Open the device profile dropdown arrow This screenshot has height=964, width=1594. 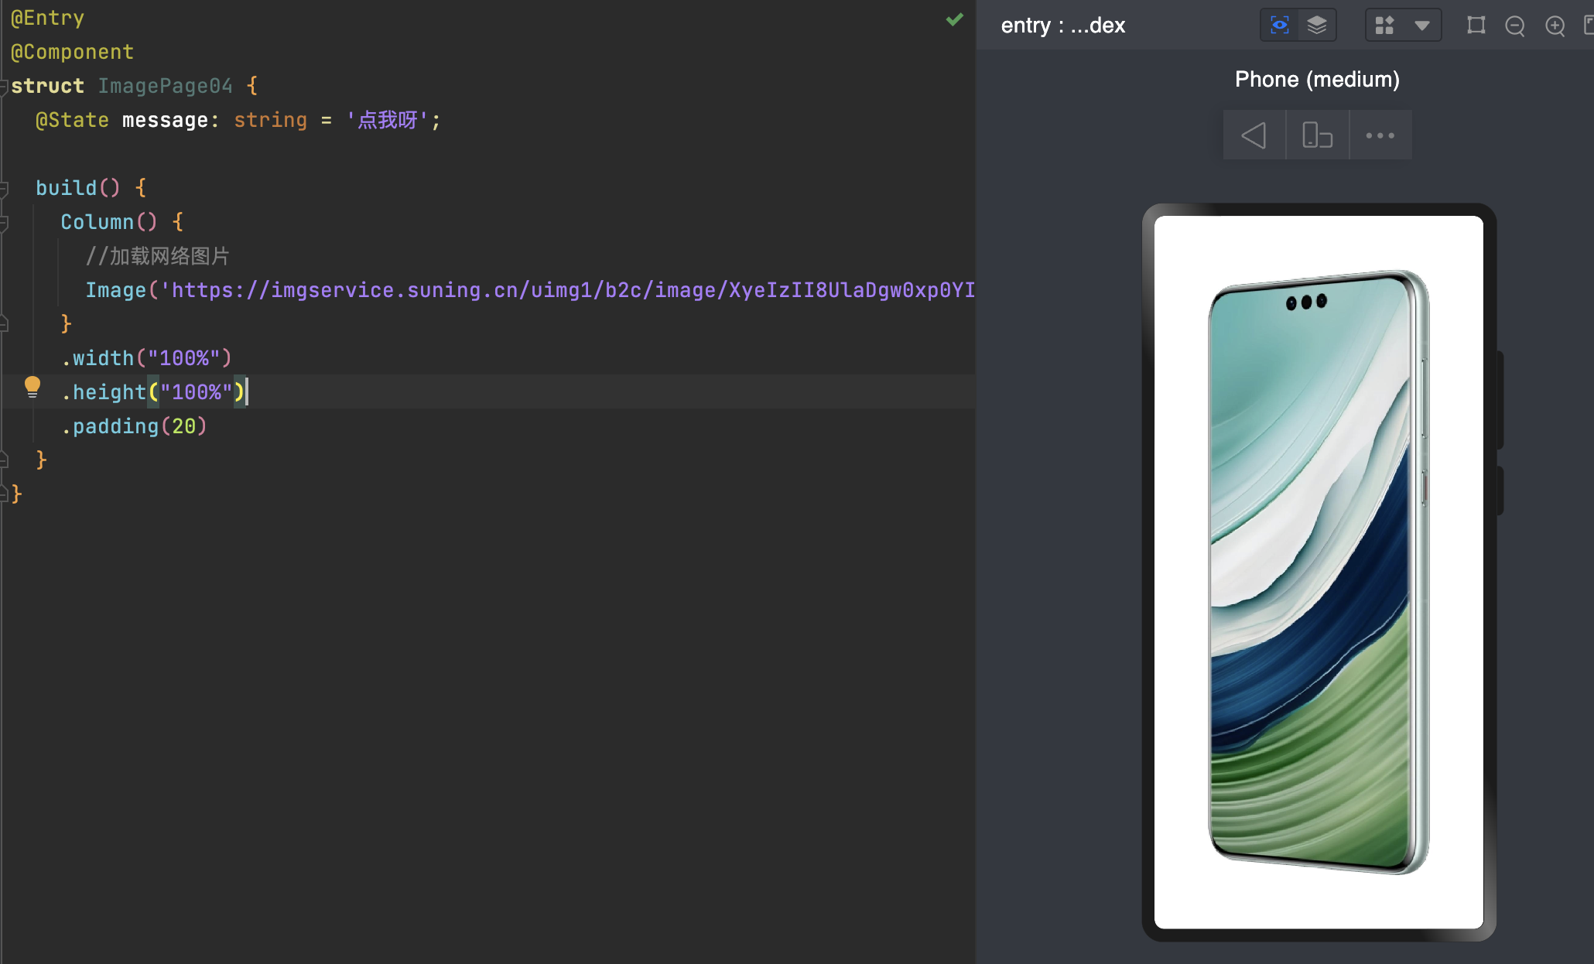click(x=1422, y=26)
